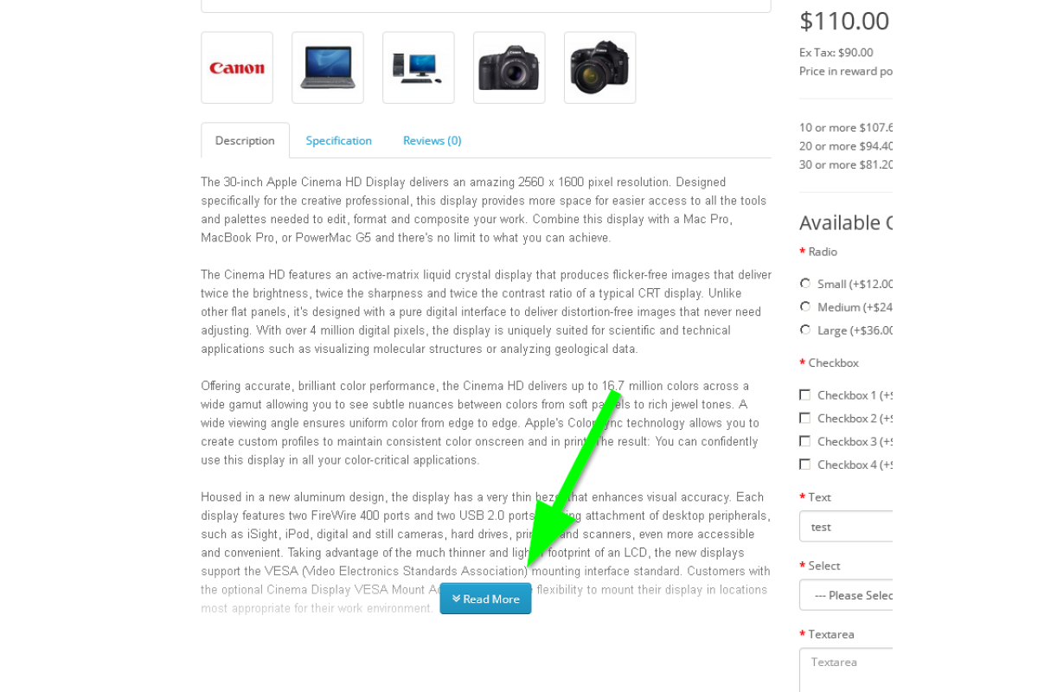View the laptop product thumbnail

328,67
